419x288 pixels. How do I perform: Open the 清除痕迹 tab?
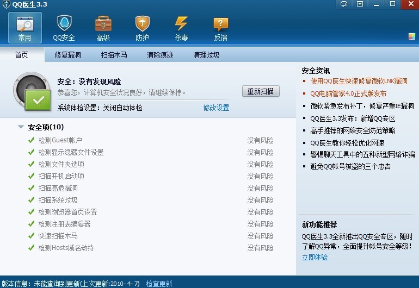[x=161, y=55]
